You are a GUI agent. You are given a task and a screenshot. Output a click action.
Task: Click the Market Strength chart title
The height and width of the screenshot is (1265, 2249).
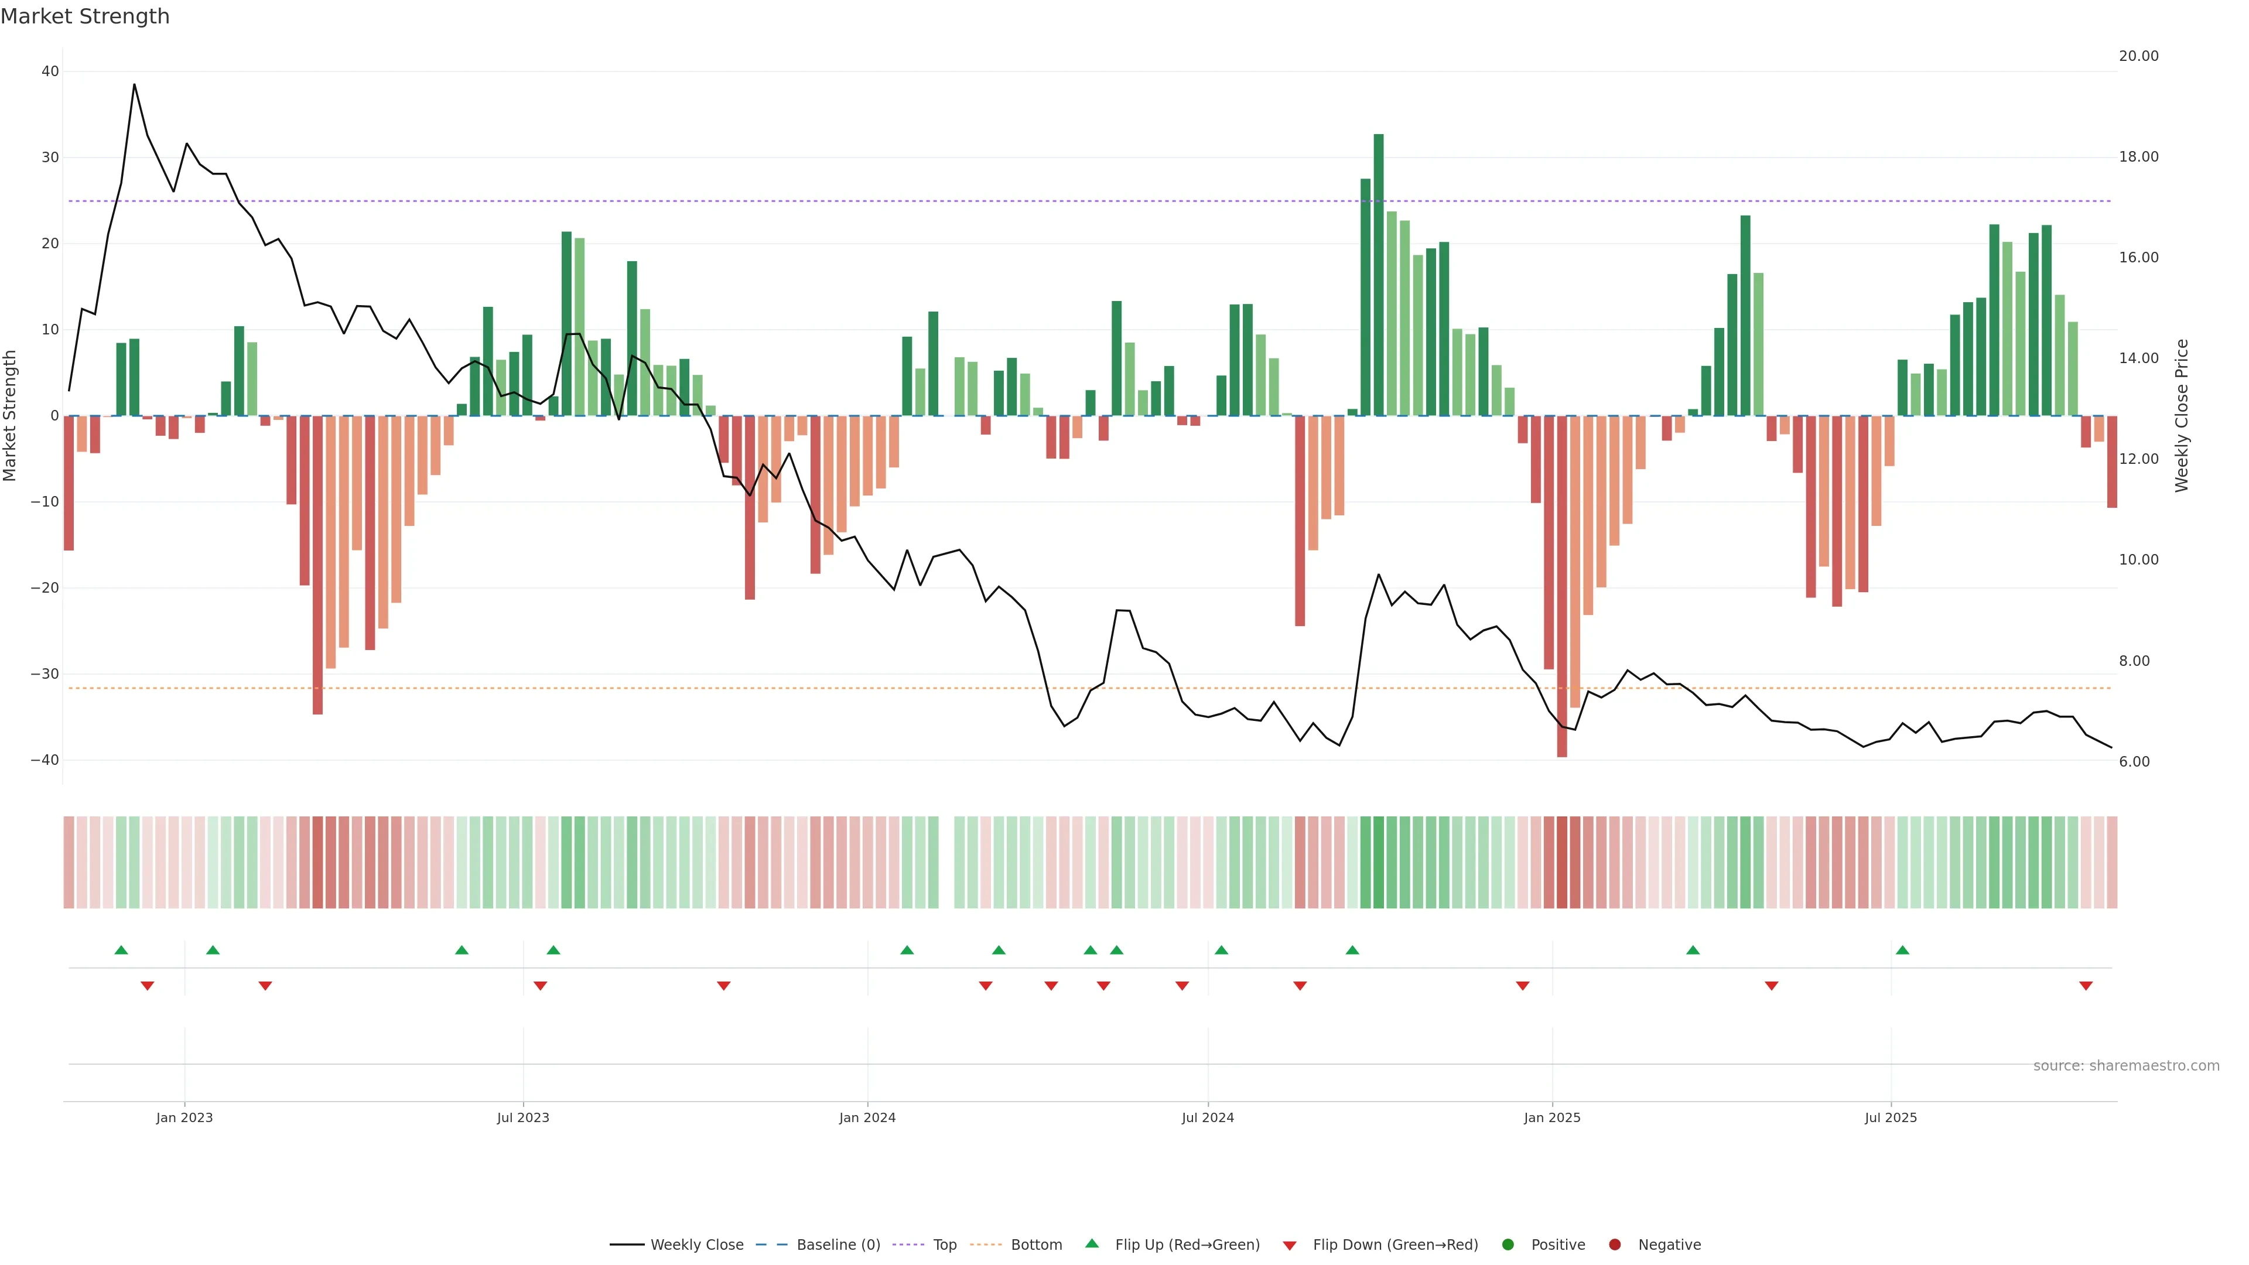click(85, 16)
